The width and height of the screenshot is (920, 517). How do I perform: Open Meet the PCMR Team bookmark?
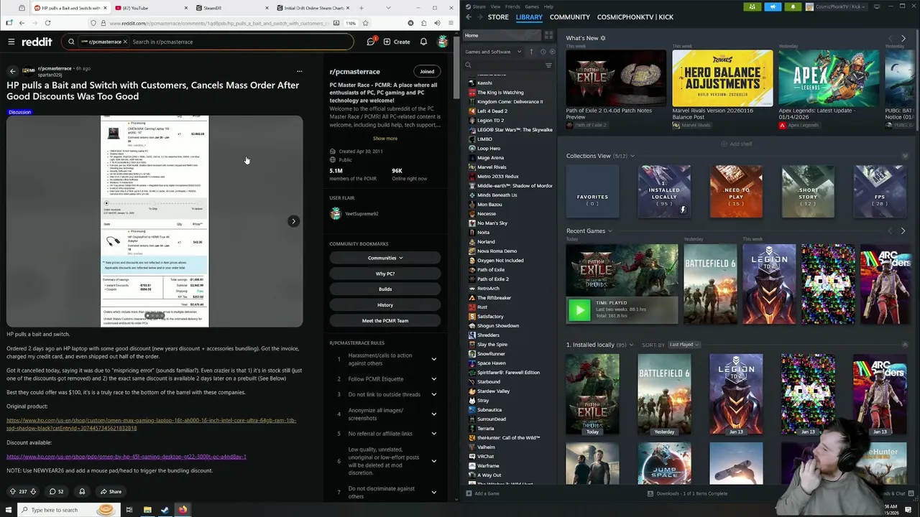pos(385,321)
